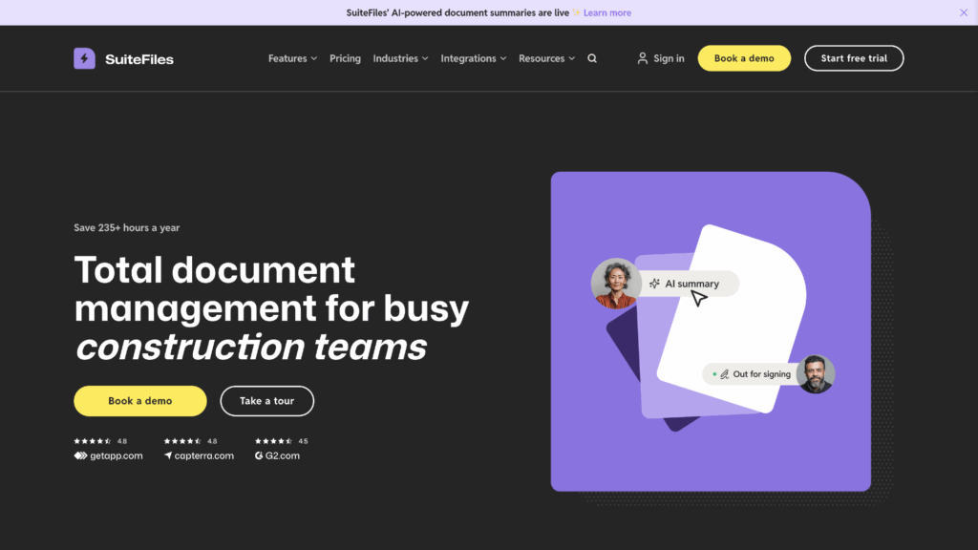Click the capterra.com arrow logo icon

click(x=168, y=455)
